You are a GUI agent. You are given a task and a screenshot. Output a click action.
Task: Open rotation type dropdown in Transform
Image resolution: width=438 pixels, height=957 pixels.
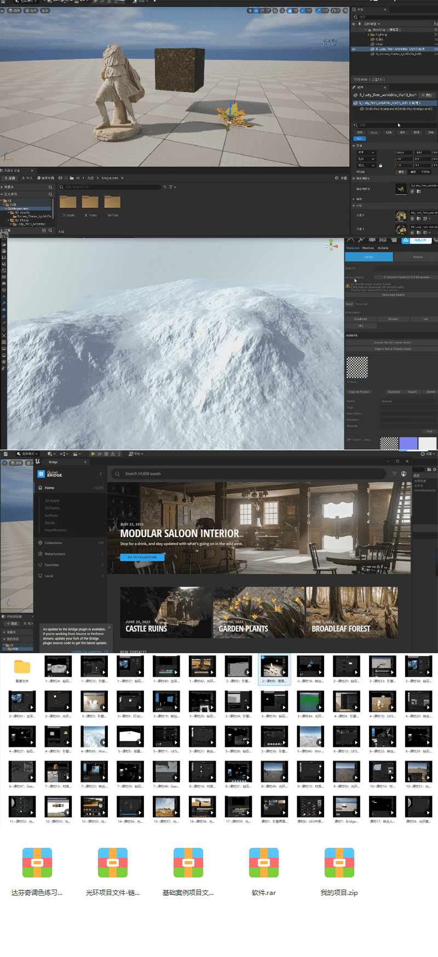[366, 158]
